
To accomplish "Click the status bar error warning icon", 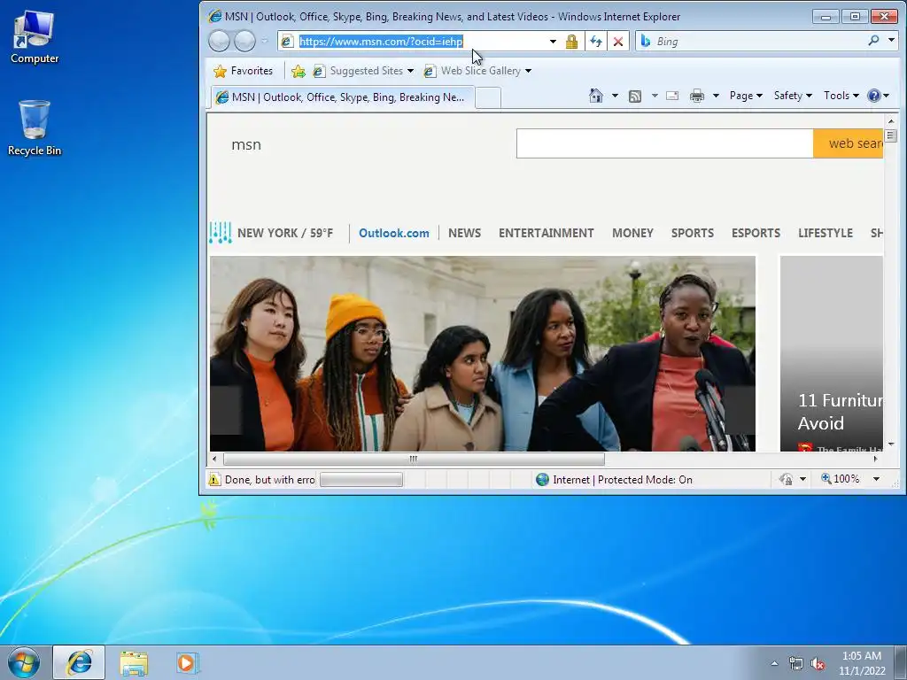I will (x=214, y=479).
